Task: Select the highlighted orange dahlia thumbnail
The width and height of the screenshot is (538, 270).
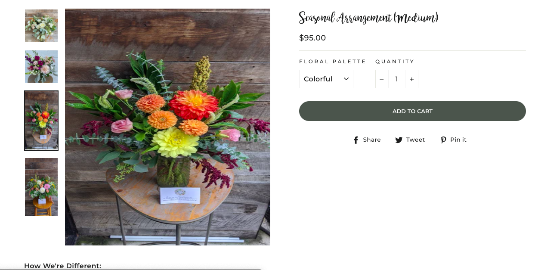Action: pyautogui.click(x=41, y=121)
